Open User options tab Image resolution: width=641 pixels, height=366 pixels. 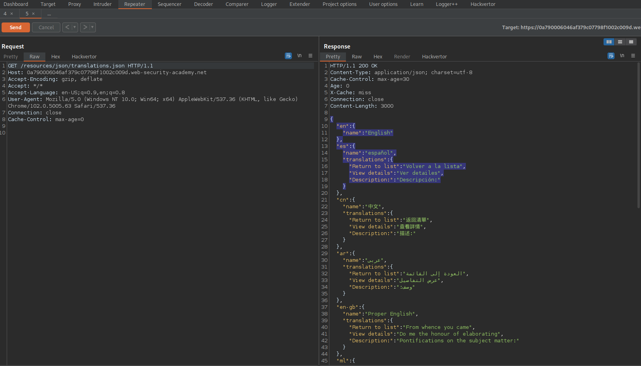383,4
